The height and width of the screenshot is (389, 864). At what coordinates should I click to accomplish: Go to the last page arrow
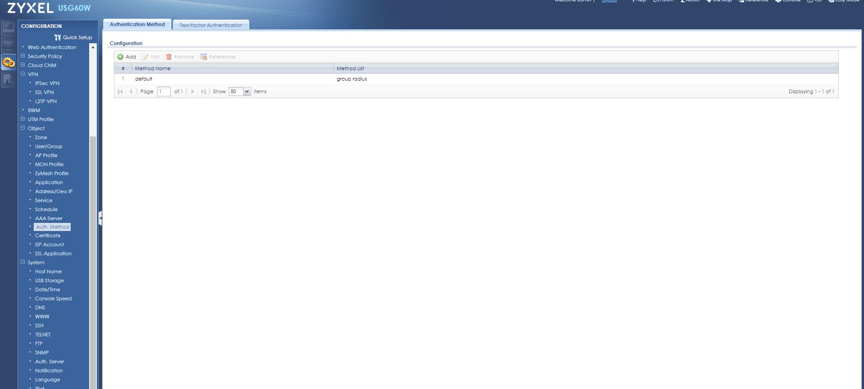(x=203, y=91)
